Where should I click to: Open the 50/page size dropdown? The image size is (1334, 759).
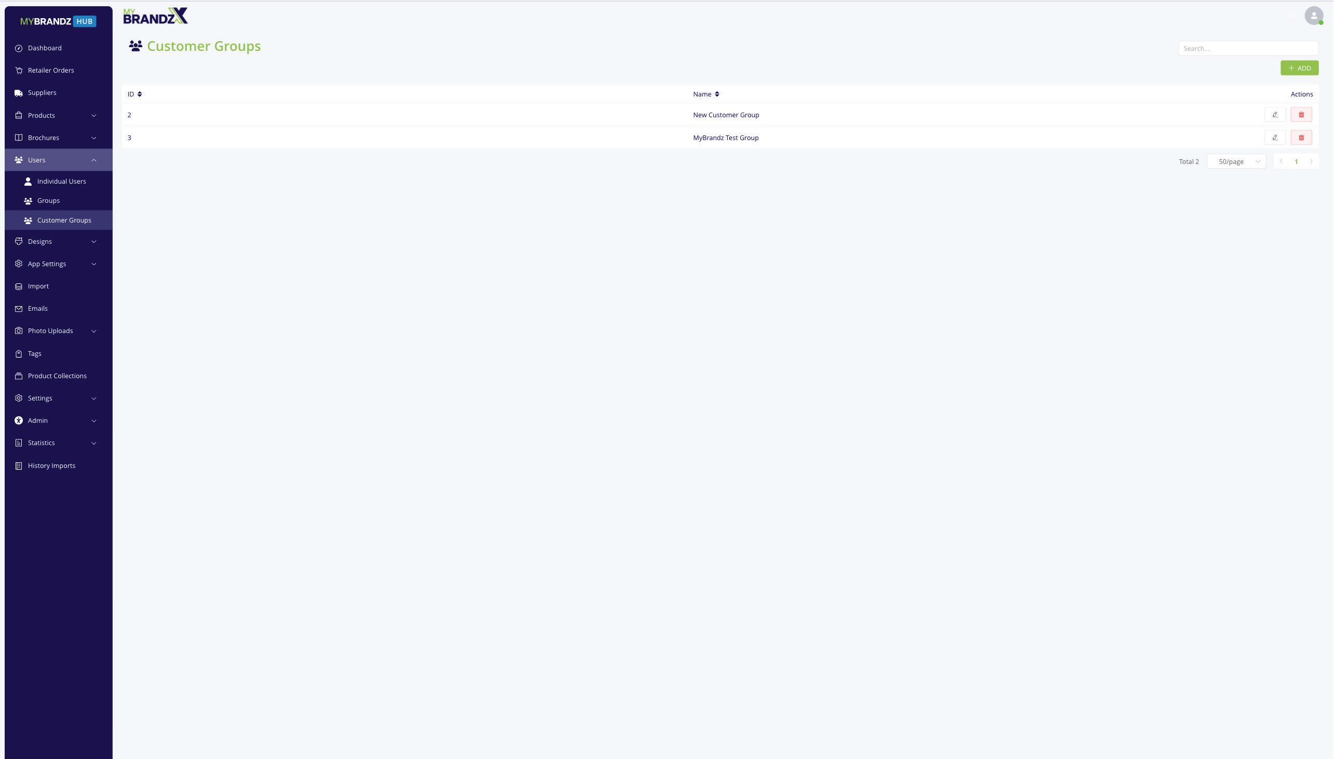1236,161
